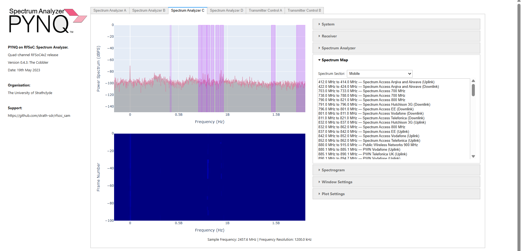Switch to Spectrum Analyzer B tab
The image size is (521, 251).
coord(149,11)
